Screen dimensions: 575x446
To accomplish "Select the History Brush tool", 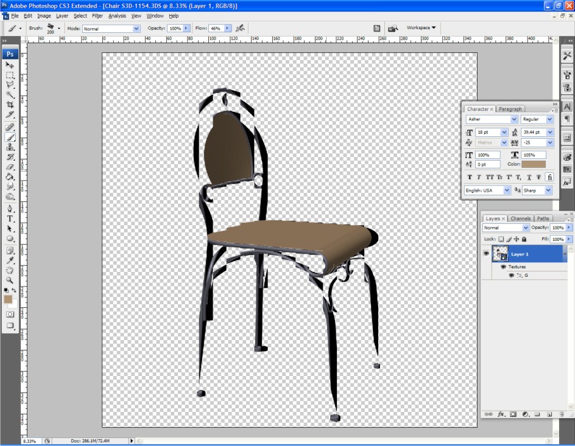I will click(10, 157).
